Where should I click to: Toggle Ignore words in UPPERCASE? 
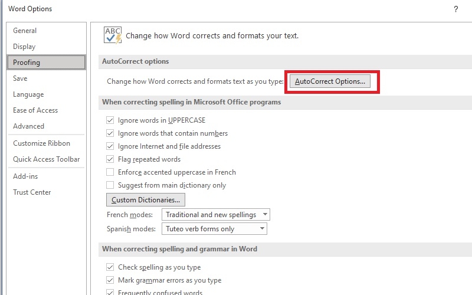point(110,120)
